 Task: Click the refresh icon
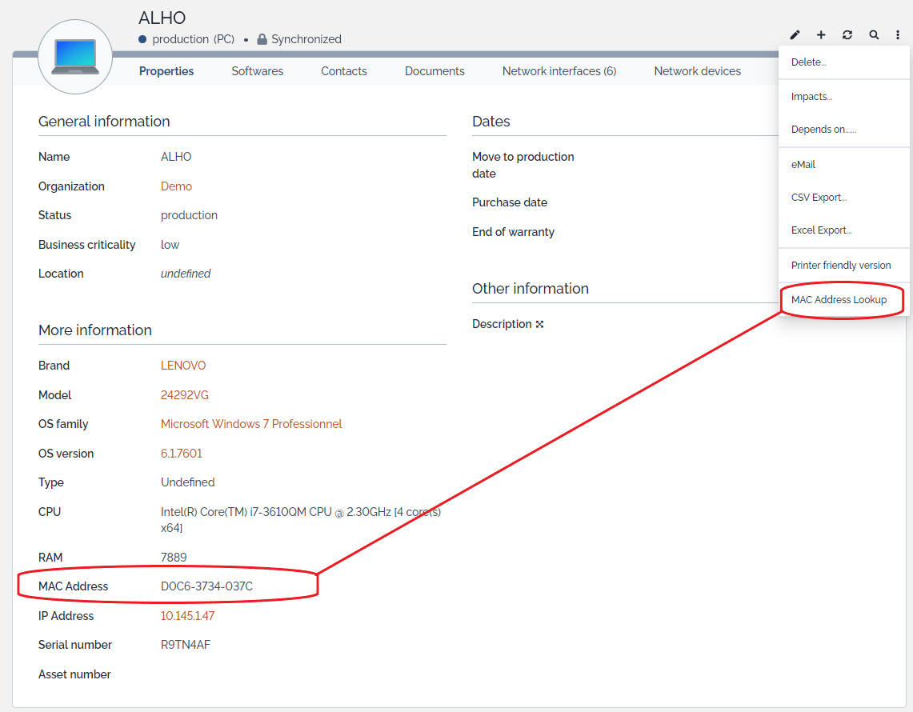point(847,35)
